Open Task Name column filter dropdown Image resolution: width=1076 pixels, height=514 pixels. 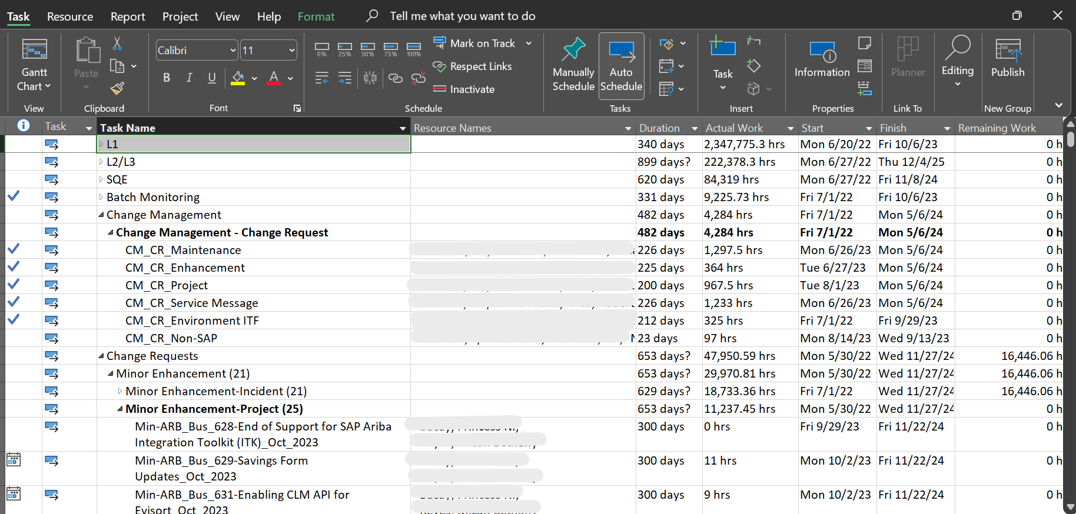pos(403,128)
